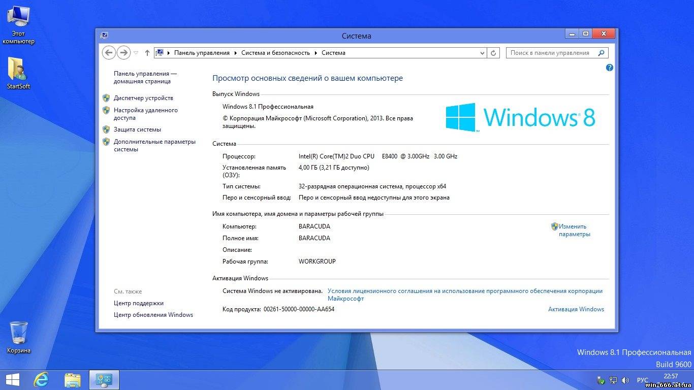The image size is (694, 390).
Task: Launch Internet Explorer from the taskbar
Action: click(x=41, y=380)
